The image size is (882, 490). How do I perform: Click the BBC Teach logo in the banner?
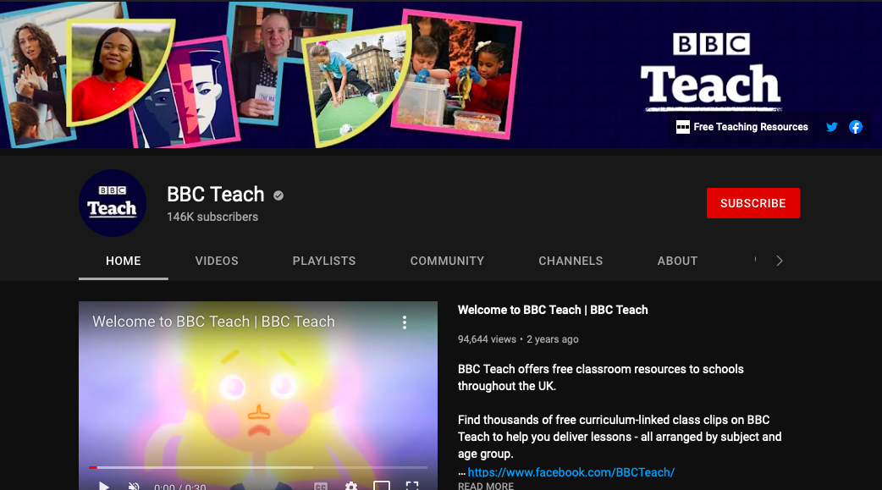point(710,72)
